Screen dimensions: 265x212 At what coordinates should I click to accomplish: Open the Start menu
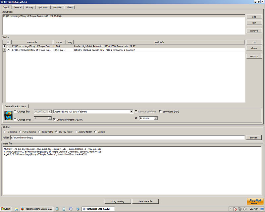6,209
